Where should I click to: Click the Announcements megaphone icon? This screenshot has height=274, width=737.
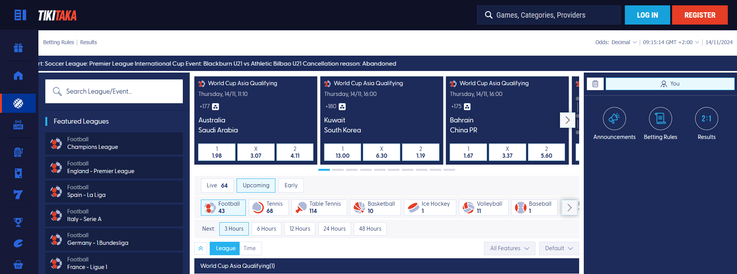[x=614, y=119]
